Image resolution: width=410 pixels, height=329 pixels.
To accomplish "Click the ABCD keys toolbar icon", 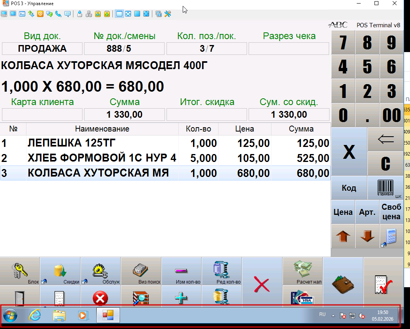I will click(x=89, y=14).
